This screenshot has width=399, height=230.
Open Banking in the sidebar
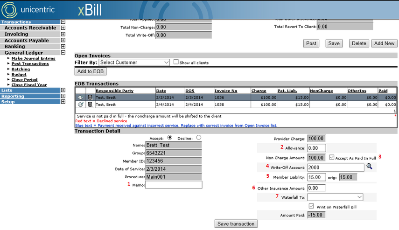click(15, 46)
